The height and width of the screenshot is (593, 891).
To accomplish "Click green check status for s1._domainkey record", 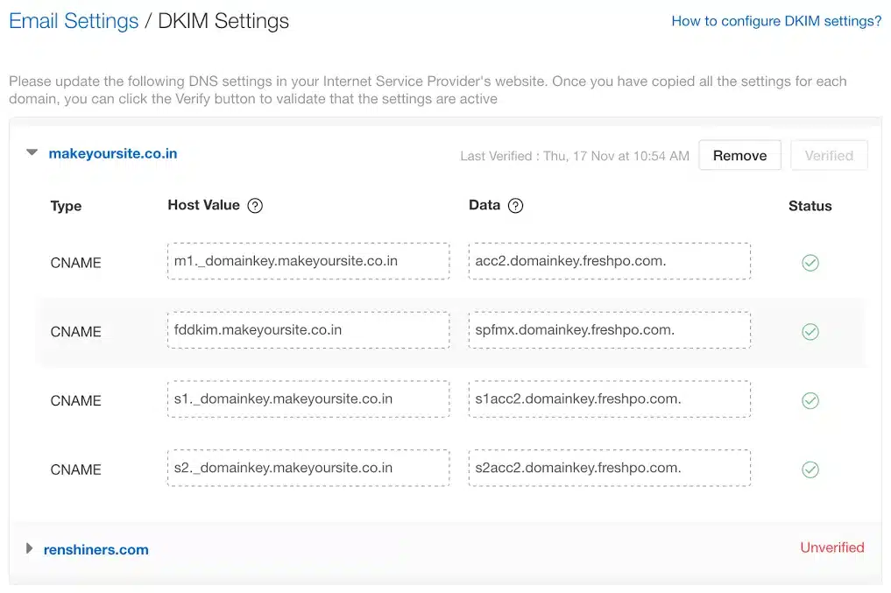I will (x=810, y=400).
